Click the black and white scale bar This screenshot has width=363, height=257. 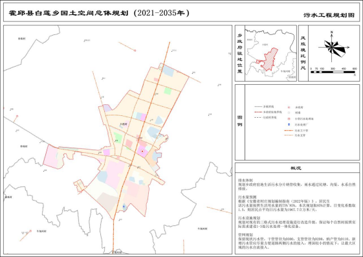coord(333,72)
